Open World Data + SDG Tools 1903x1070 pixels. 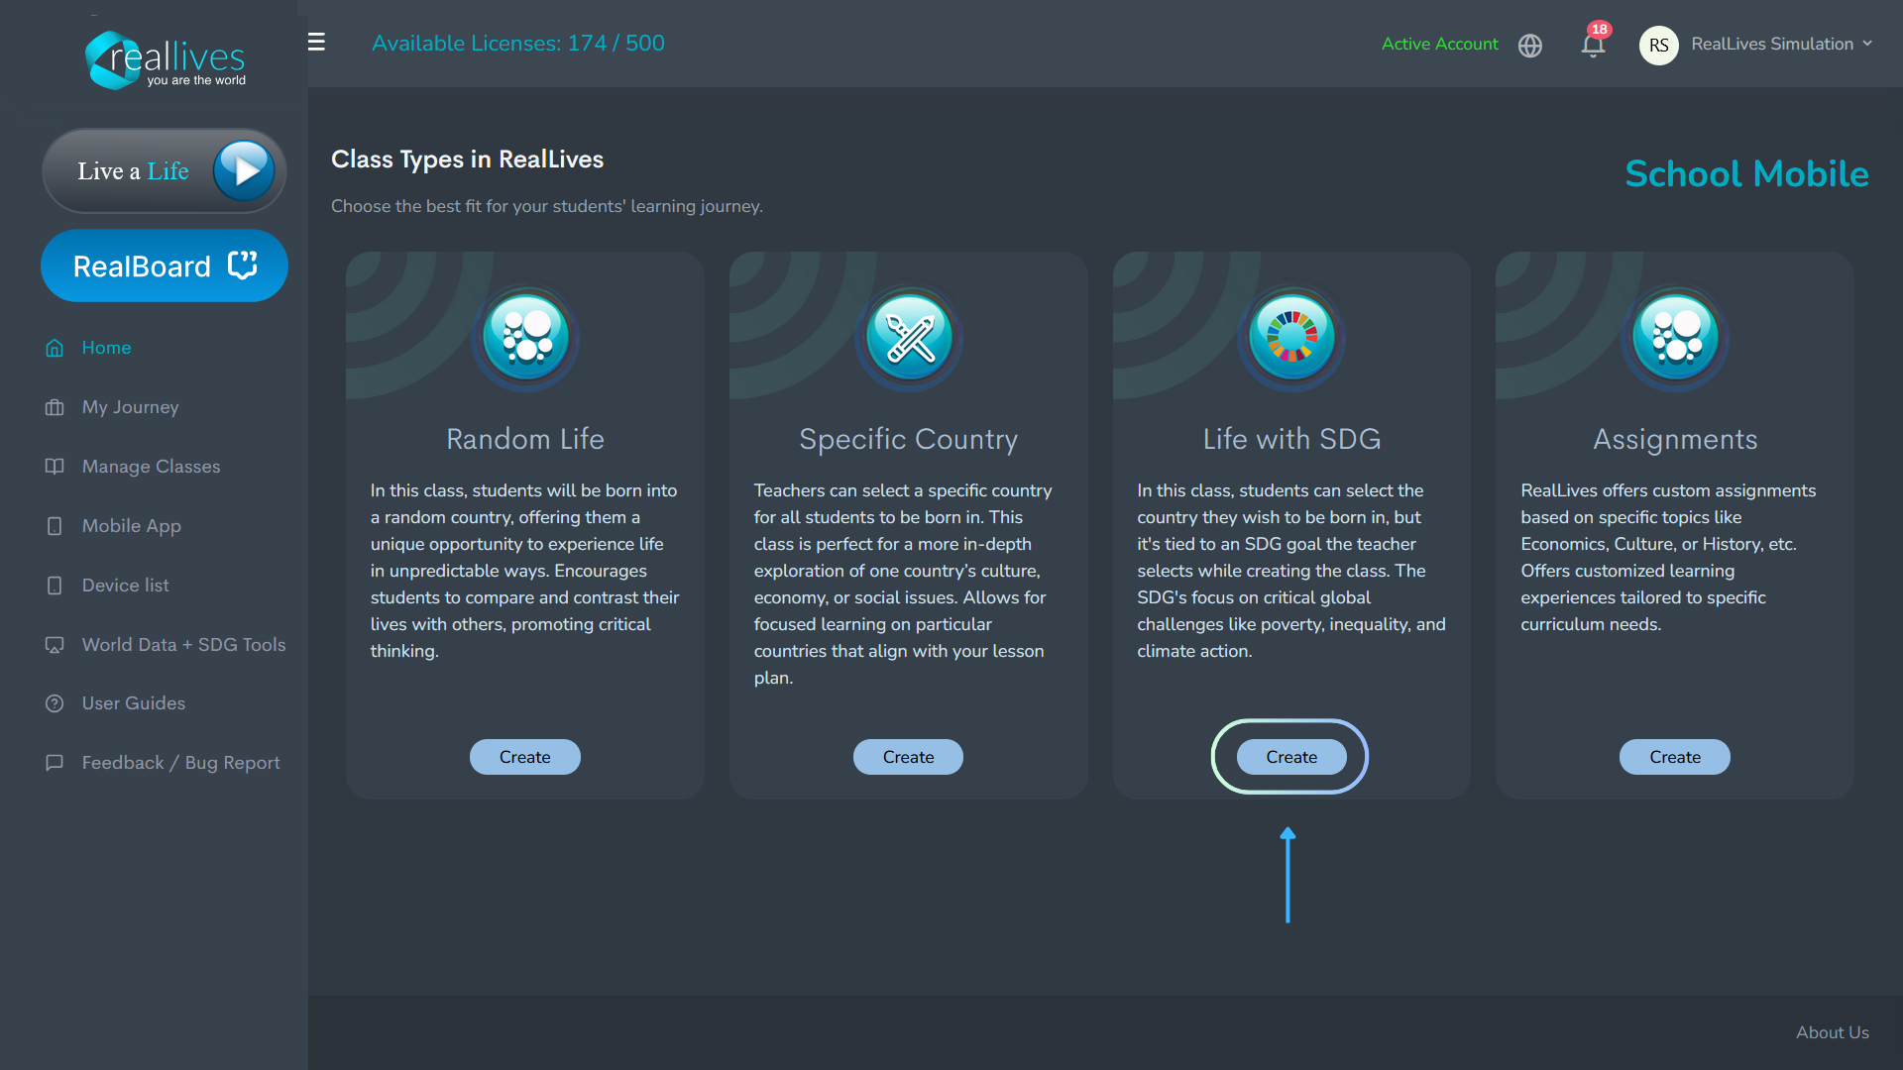[184, 645]
